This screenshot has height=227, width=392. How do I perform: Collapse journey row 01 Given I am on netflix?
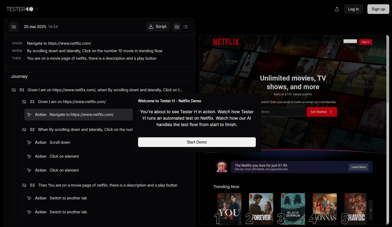(14, 90)
